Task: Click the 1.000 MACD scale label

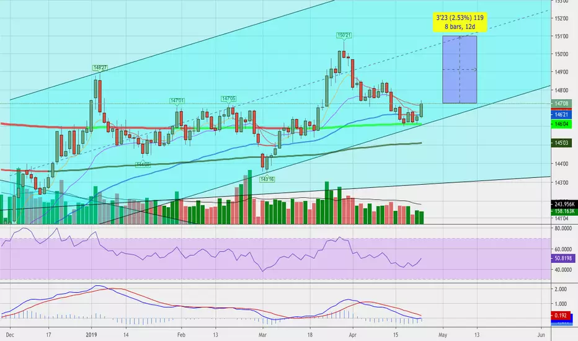Action: (560, 304)
